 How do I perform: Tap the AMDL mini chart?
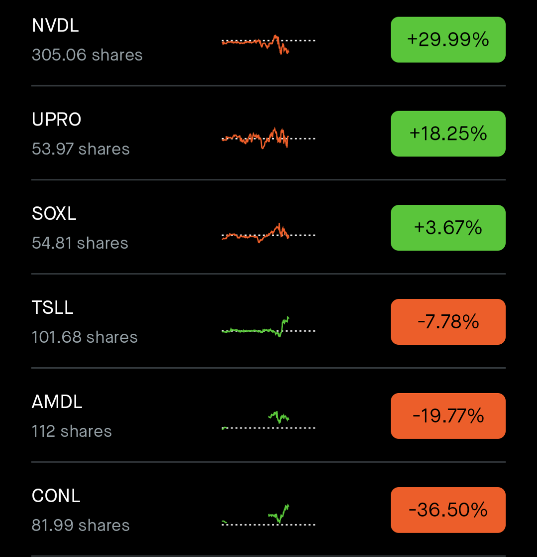[x=268, y=420]
